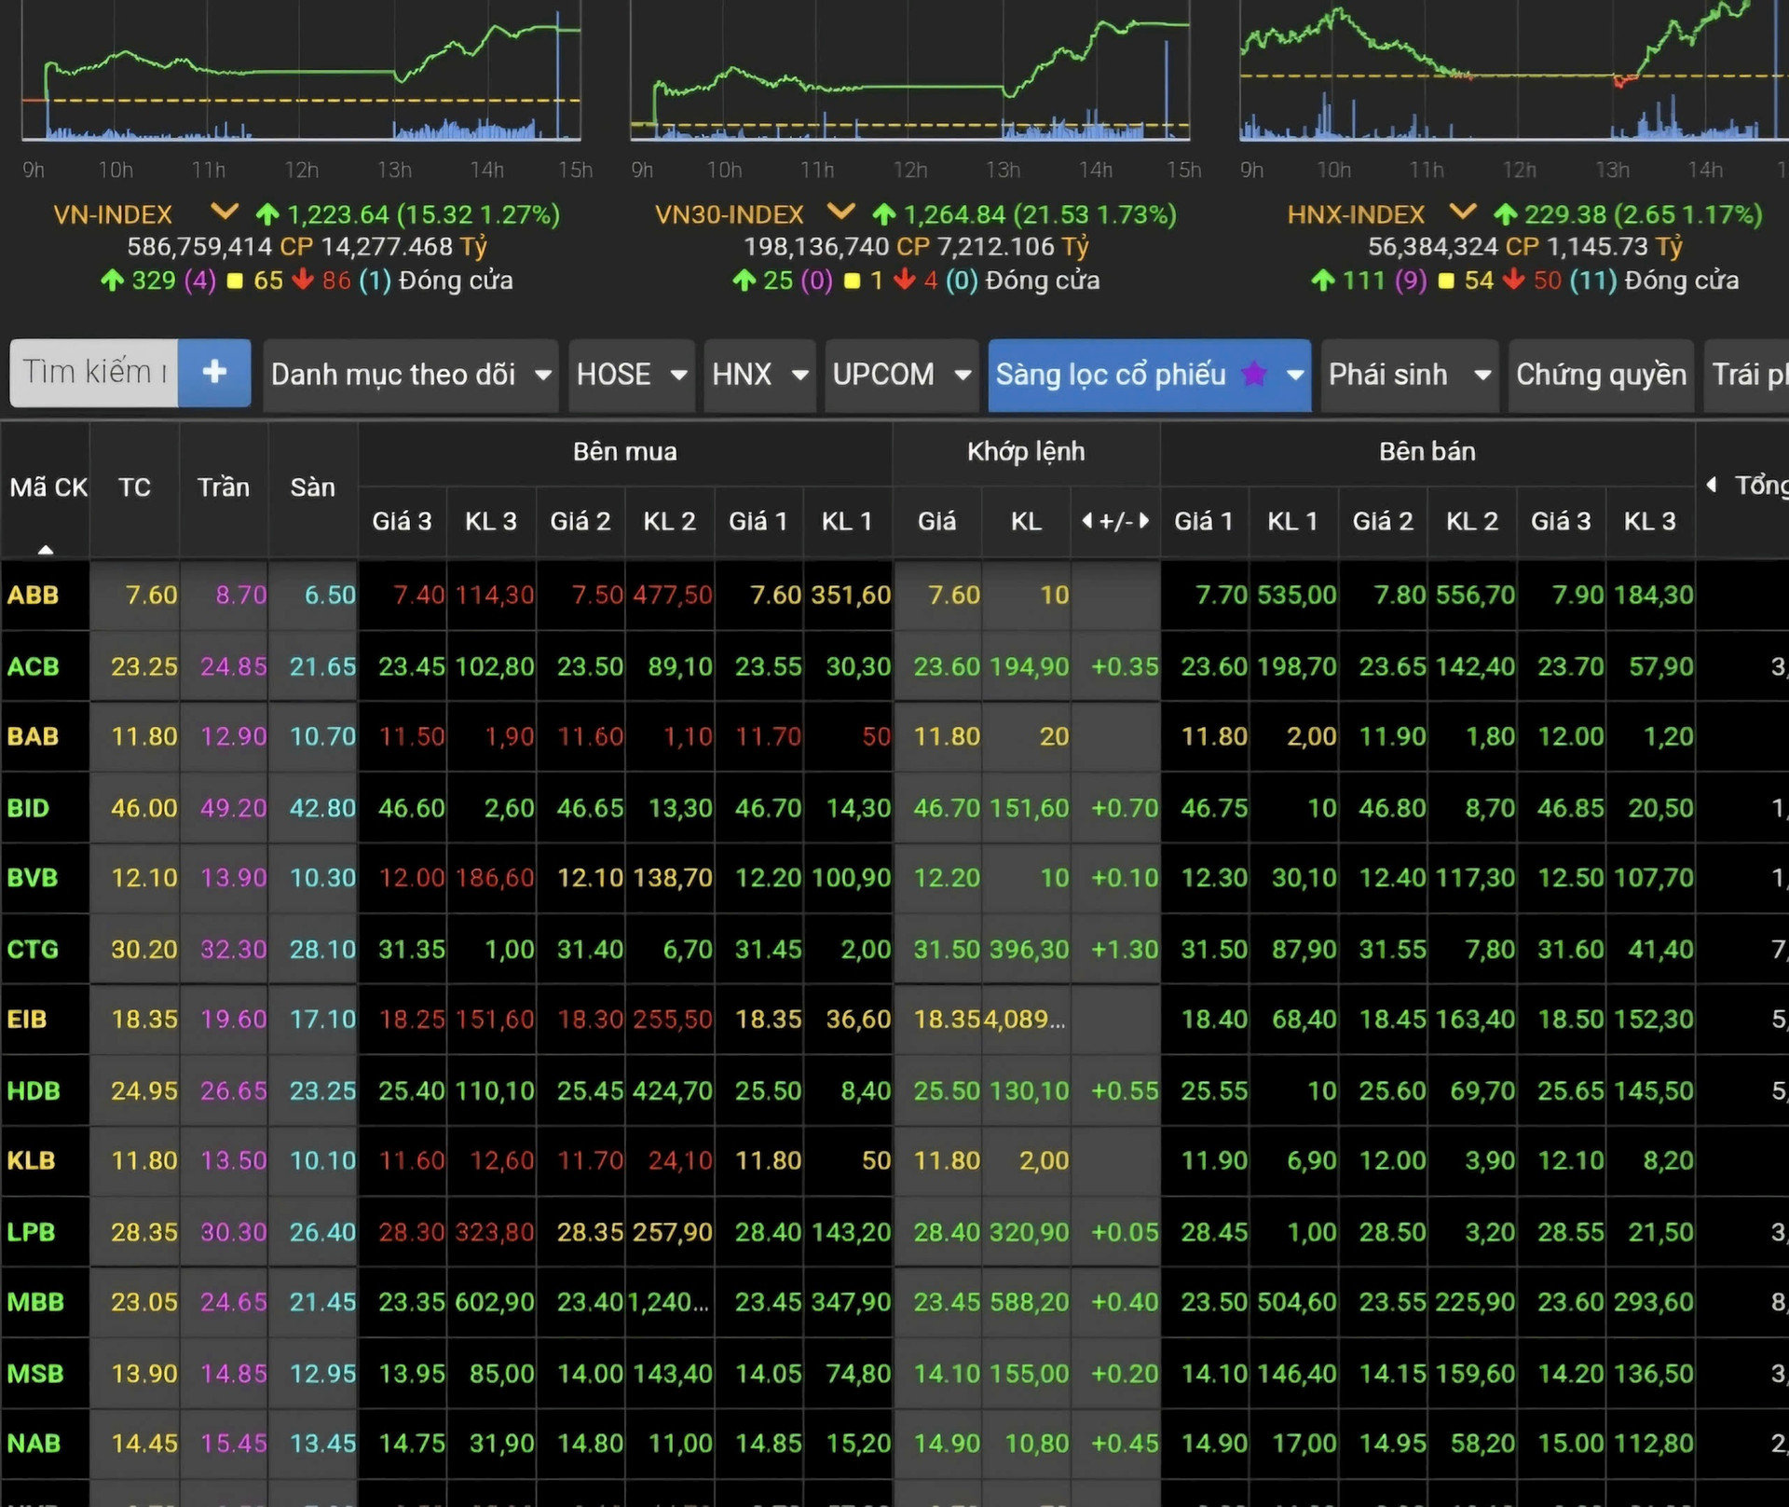This screenshot has height=1507, width=1789.
Task: Click MSB bid price 14.05
Action: [x=768, y=1374]
